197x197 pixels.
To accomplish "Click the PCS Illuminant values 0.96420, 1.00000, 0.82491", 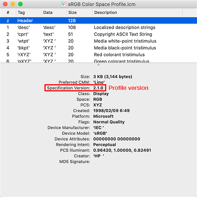I will click(x=122, y=150).
